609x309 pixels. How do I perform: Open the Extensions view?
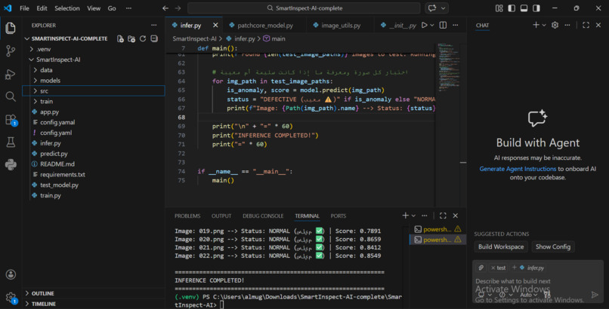[11, 120]
